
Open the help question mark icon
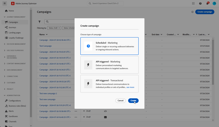click(200, 3)
